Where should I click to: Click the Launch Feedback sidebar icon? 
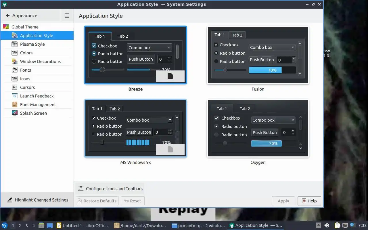point(15,96)
